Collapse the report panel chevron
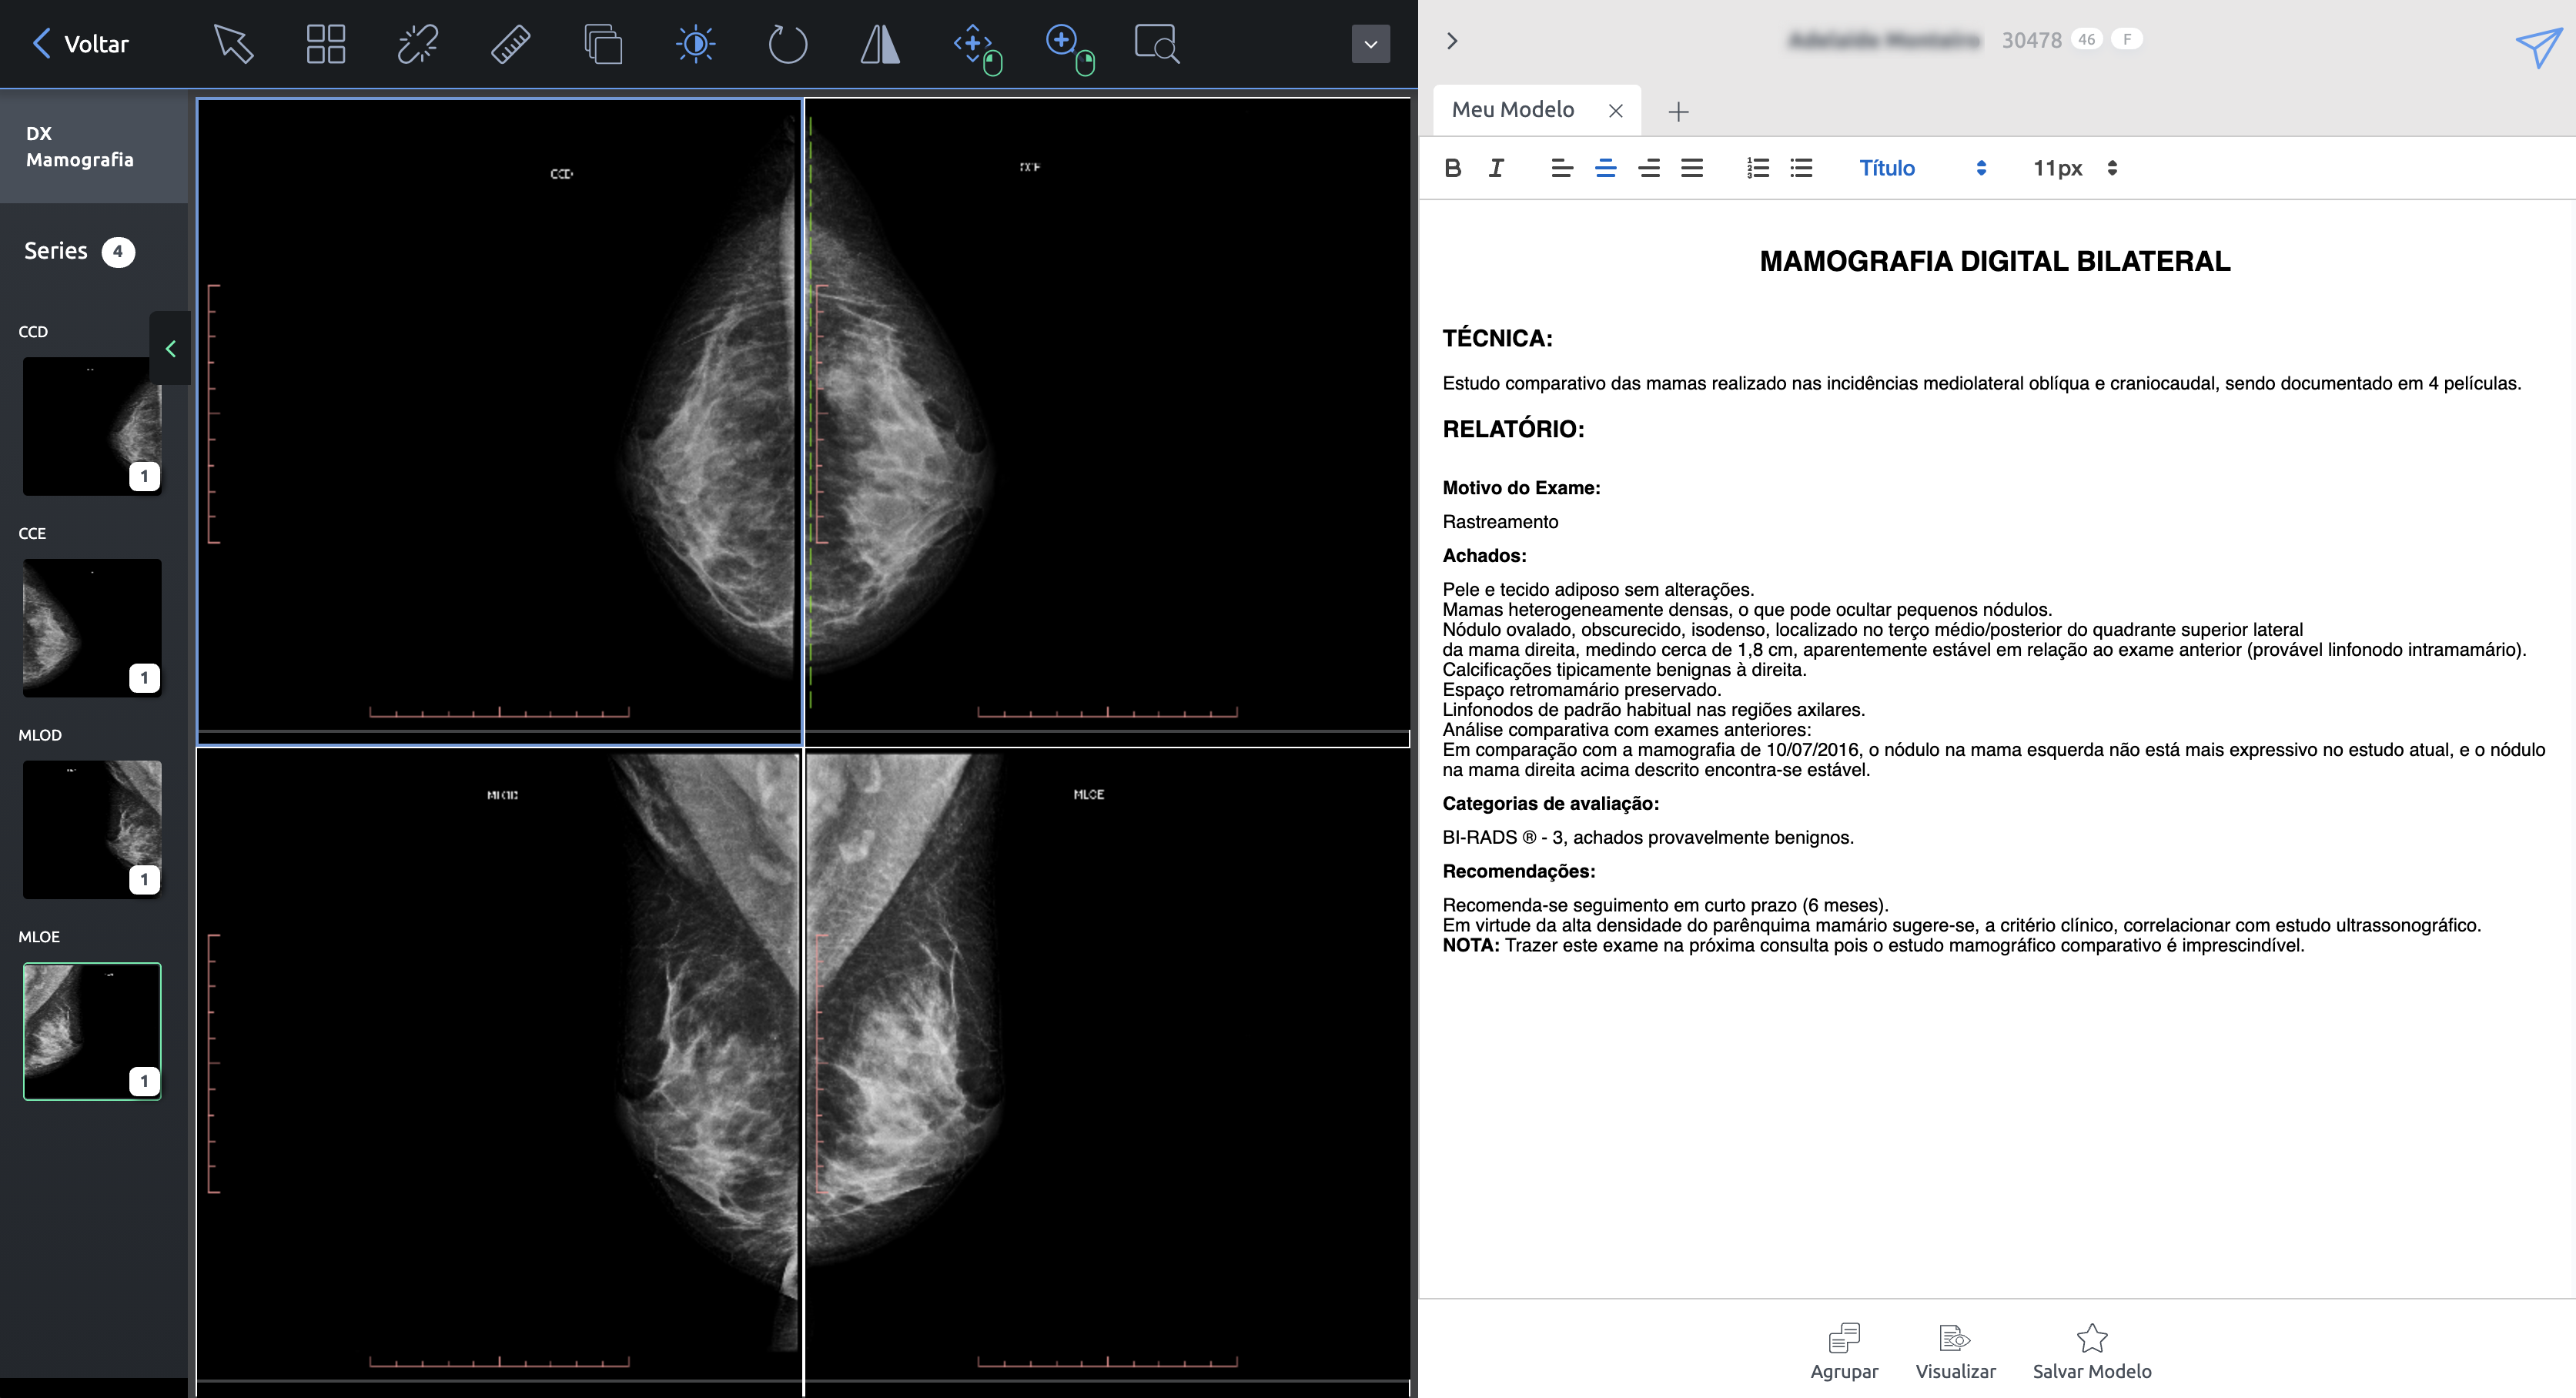Screen dimensions: 2576x1398 click(x=1452, y=41)
